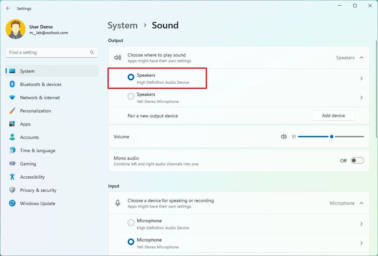378x256 pixels.
Task: Open Network & internet via its globe icon
Action: tap(12, 98)
